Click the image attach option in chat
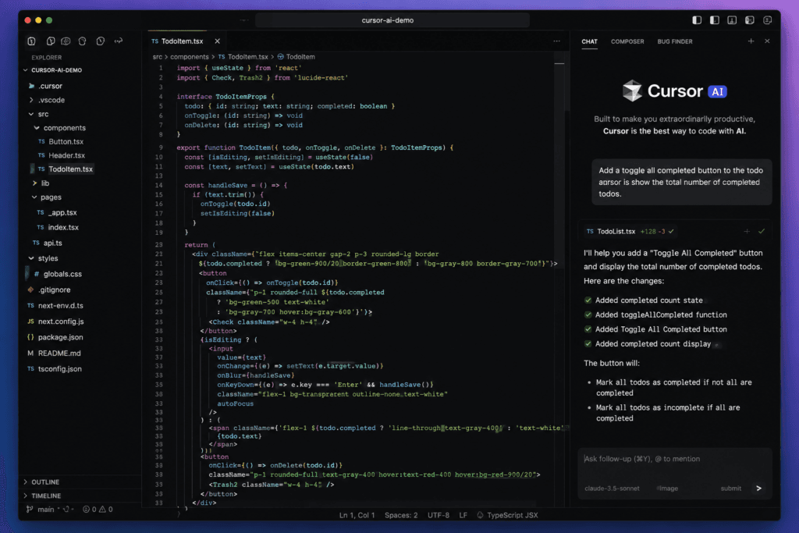Viewport: 799px width, 533px height. [x=668, y=489]
